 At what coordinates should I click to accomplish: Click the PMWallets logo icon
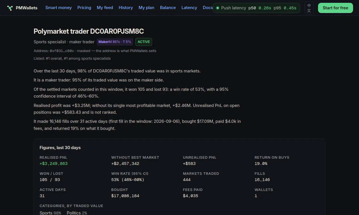(10, 8)
